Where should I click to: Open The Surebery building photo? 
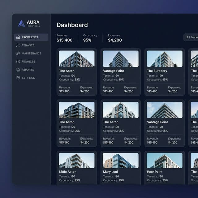(164, 59)
